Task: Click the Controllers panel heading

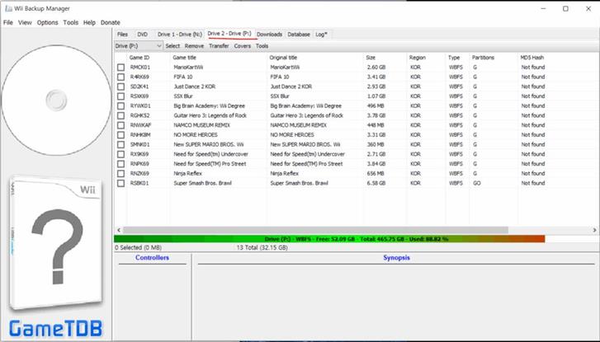Action: (152, 258)
